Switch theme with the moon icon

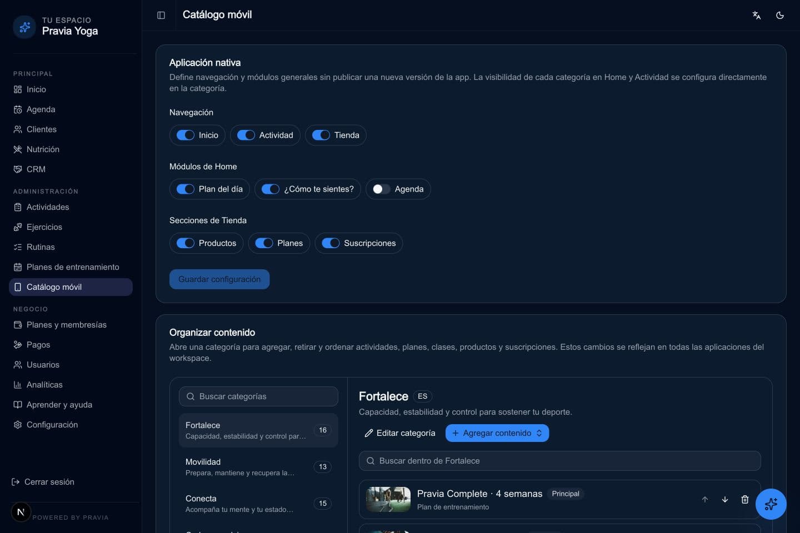click(780, 15)
